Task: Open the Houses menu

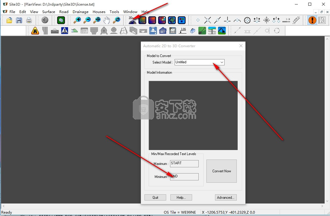Action: [99, 12]
